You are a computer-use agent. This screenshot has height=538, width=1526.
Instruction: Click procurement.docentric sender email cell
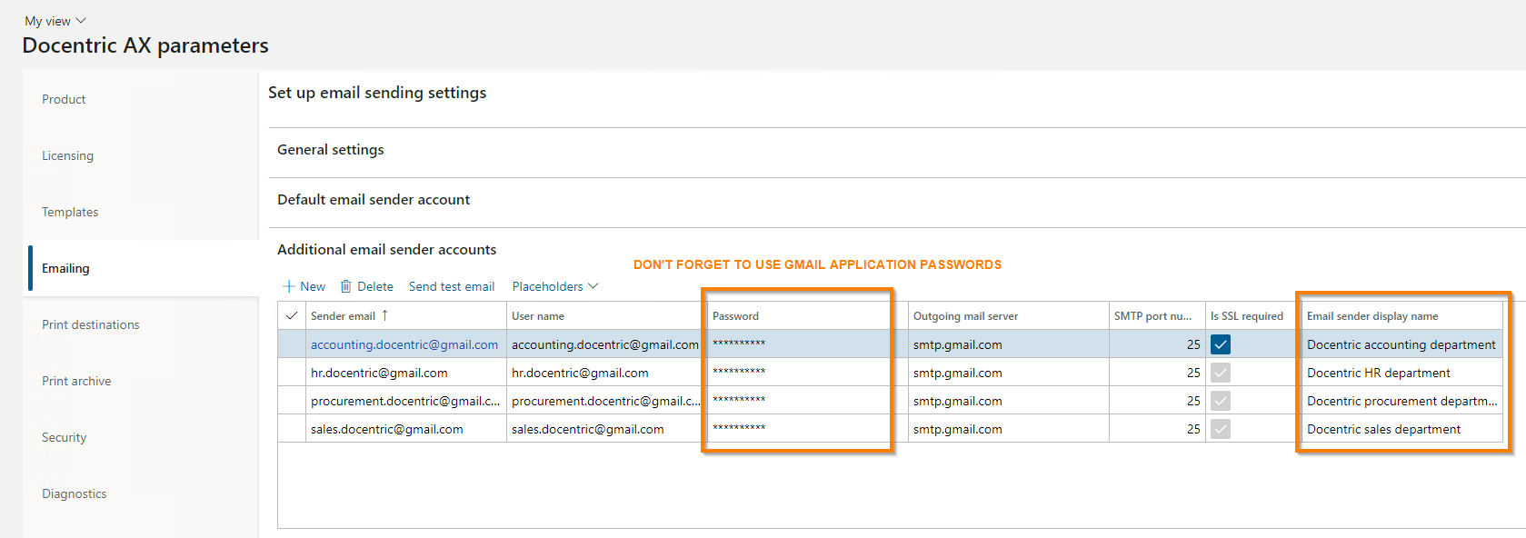[406, 401]
